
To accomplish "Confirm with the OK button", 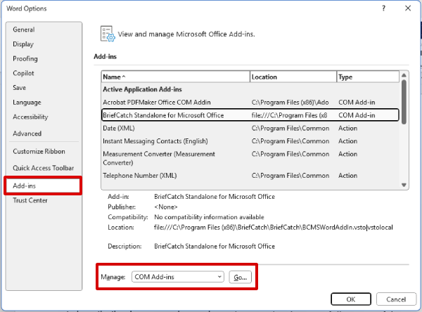I will tap(351, 299).
